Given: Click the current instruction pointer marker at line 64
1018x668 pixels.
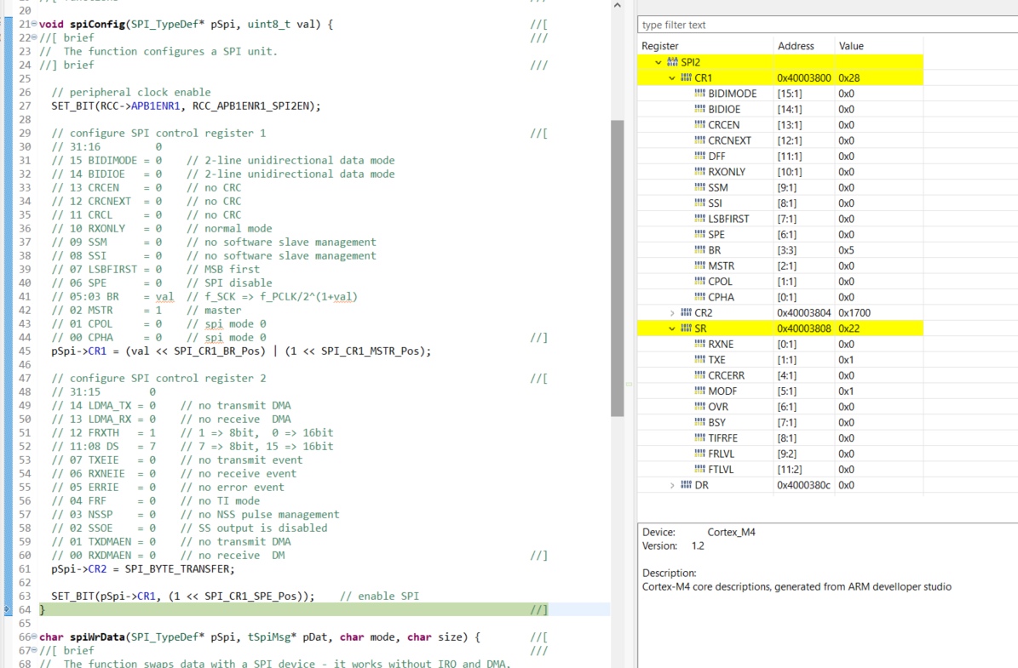Looking at the screenshot, I should (x=7, y=609).
